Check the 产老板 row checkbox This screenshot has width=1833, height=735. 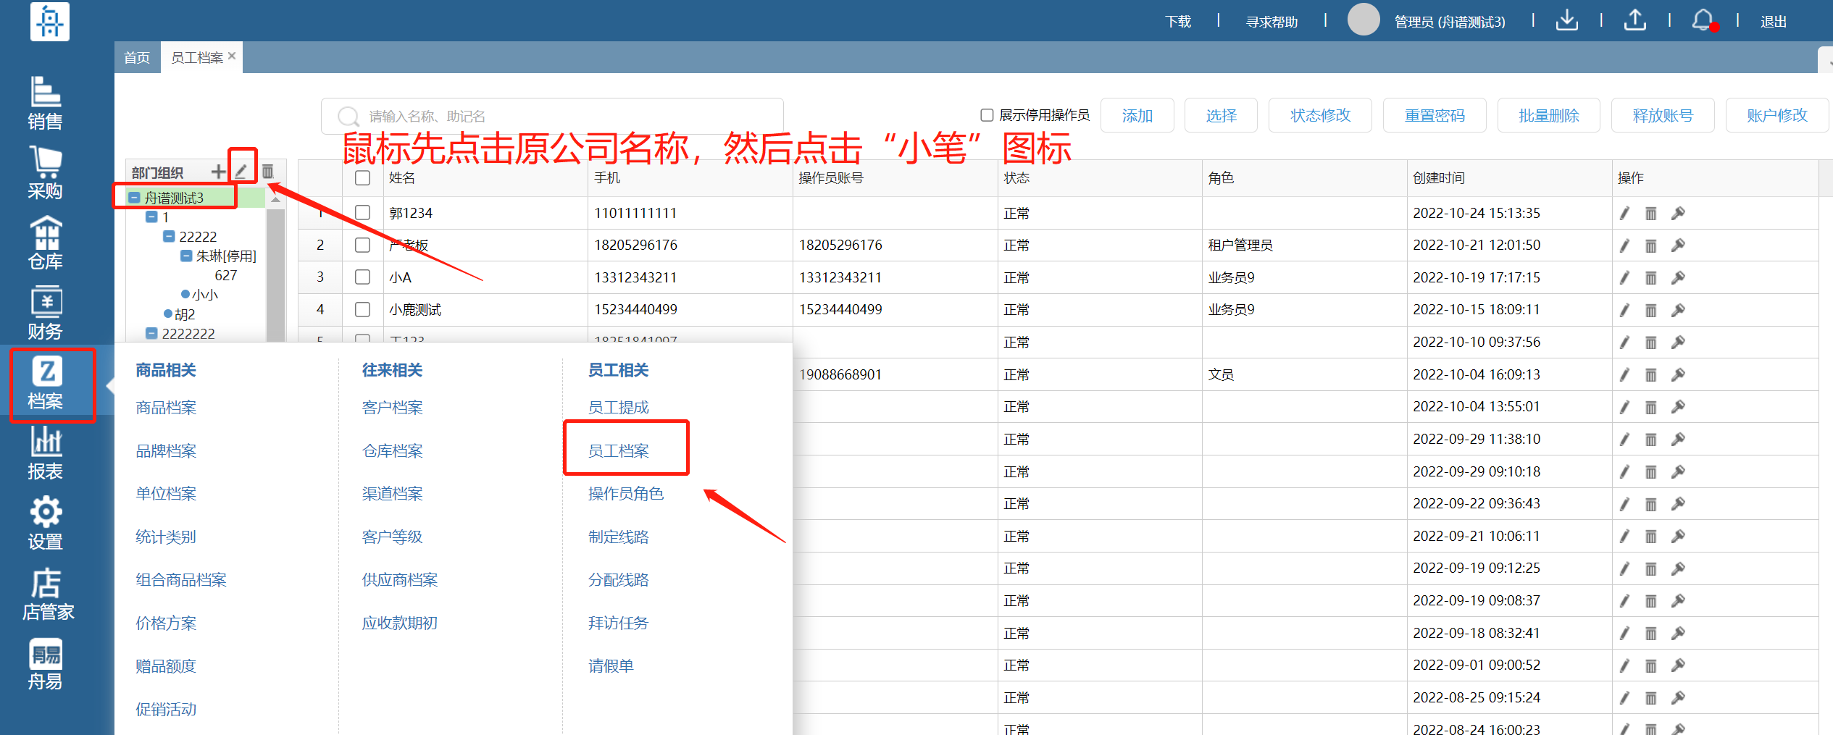pos(363,245)
